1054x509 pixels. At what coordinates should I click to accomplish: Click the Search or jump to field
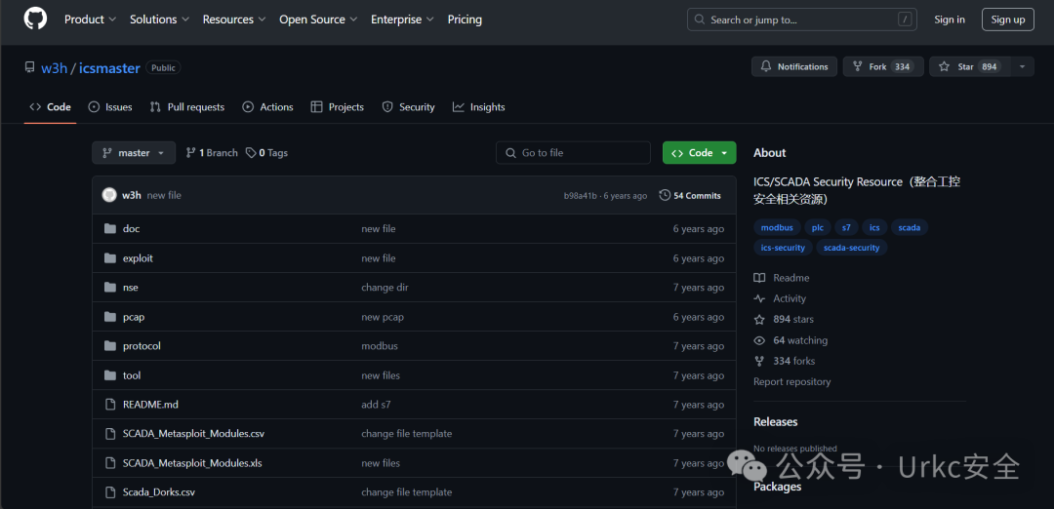tap(802, 20)
